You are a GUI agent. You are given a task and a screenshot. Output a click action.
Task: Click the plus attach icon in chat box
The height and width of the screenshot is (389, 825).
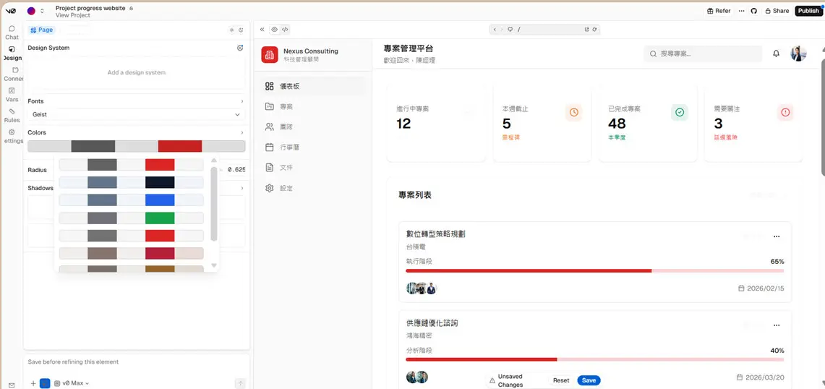click(x=33, y=383)
